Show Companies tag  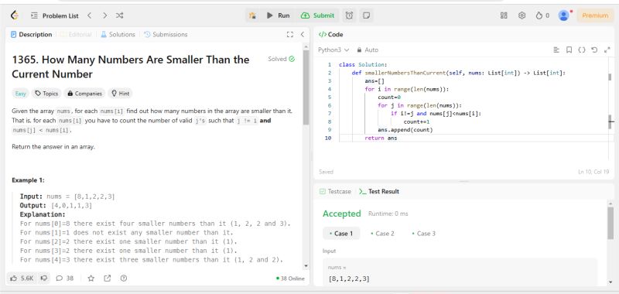84,94
